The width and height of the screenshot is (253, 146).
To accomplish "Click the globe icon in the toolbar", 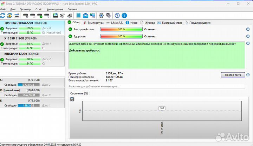I will 55,16.
